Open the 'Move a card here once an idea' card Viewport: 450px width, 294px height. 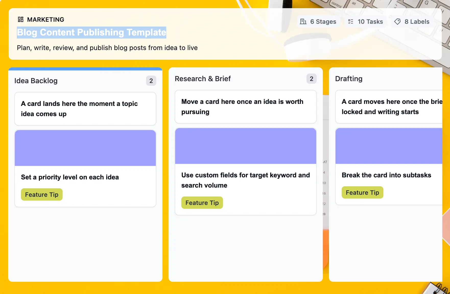(246, 107)
